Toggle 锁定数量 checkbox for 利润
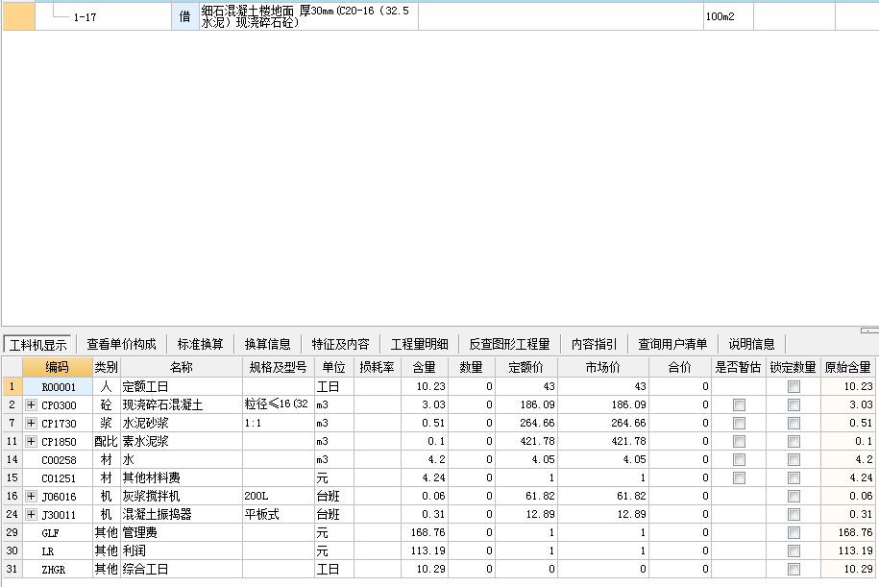 pos(794,551)
